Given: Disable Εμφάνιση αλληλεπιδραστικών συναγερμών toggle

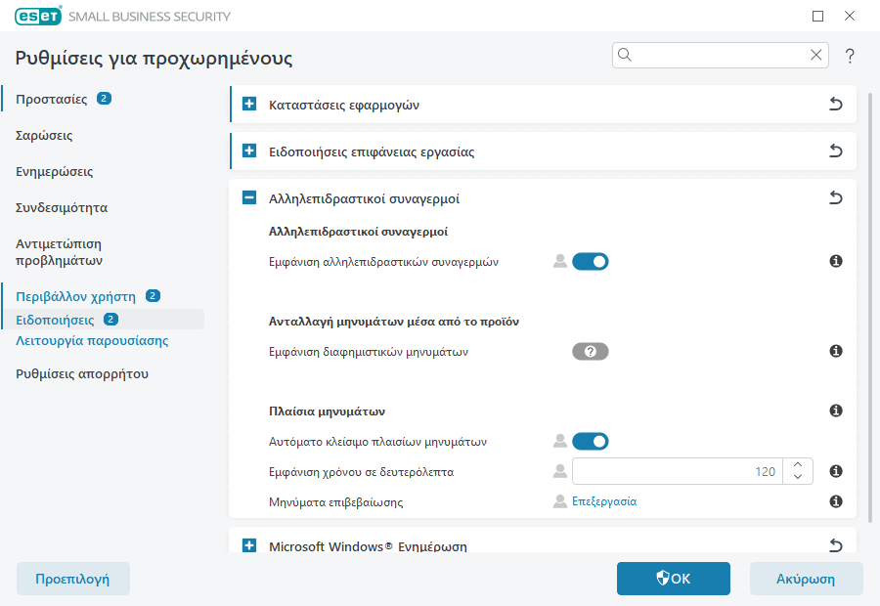Looking at the screenshot, I should 591,262.
